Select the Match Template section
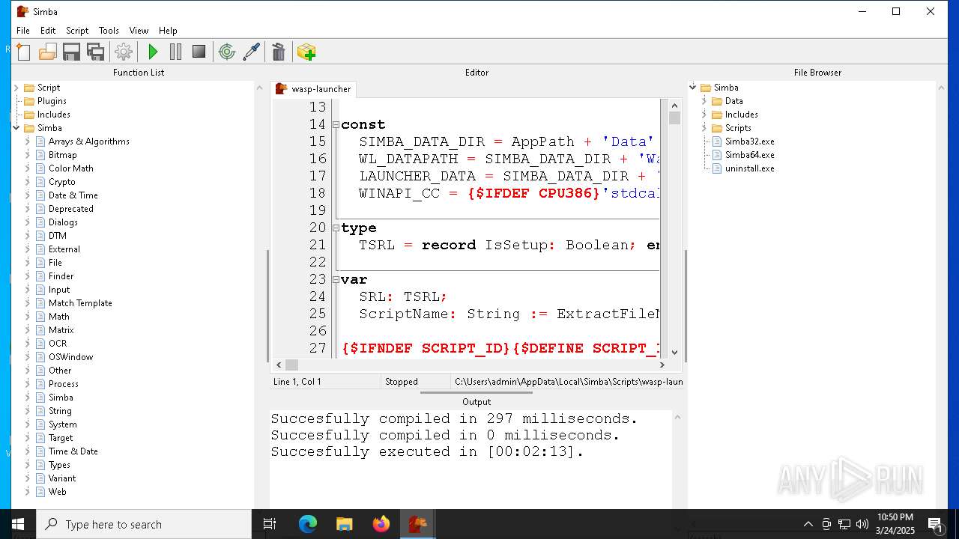 80,303
